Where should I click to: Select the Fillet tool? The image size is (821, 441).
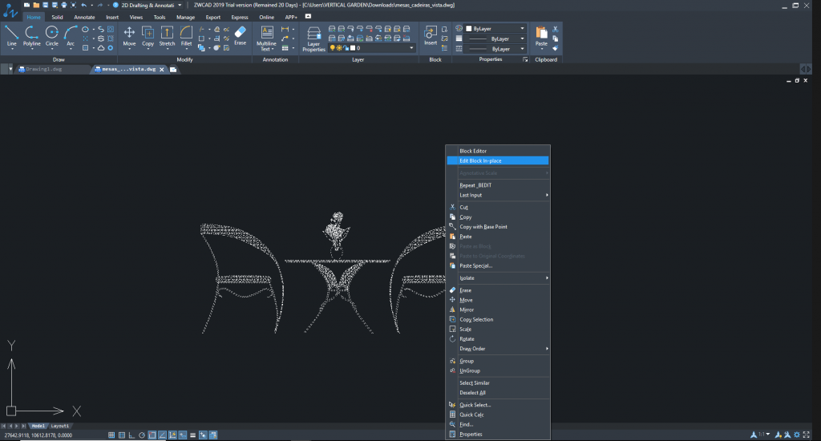pos(186,36)
